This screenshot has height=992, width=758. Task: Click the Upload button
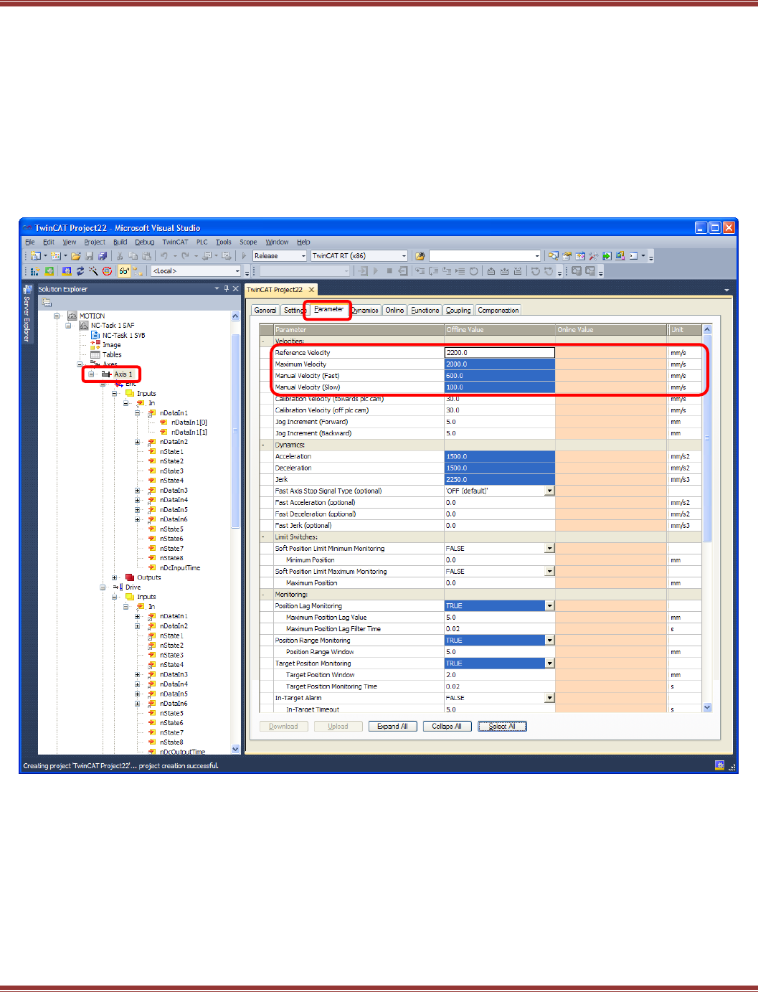point(338,726)
